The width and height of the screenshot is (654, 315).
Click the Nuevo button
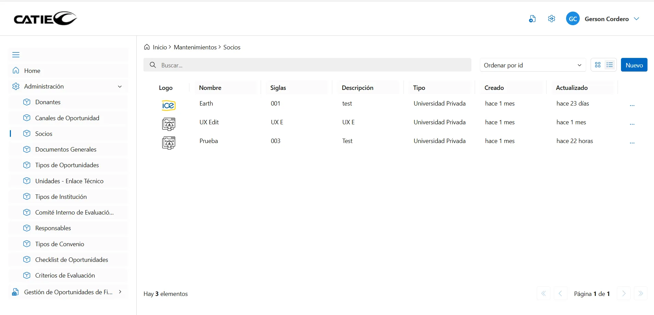(634, 65)
